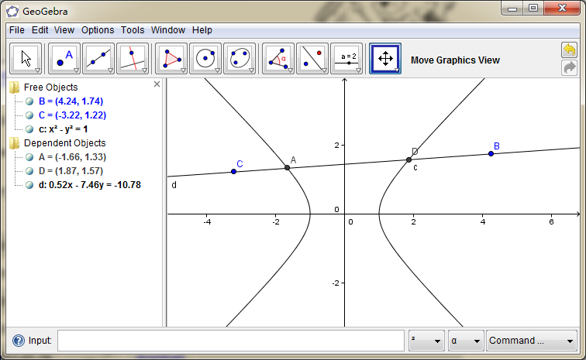Click the Slider tool in toolbar
Image resolution: width=586 pixels, height=360 pixels.
(x=346, y=59)
